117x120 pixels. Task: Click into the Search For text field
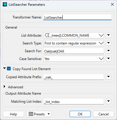click(x=74, y=51)
